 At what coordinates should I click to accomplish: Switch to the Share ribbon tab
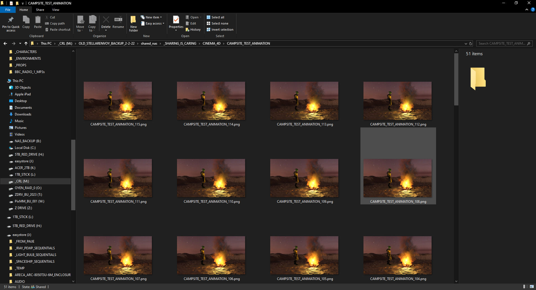40,10
